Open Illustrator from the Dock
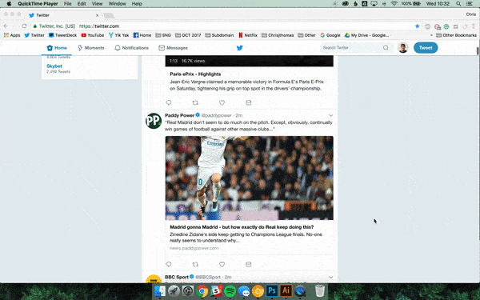This screenshot has width=480, height=300. 286,290
